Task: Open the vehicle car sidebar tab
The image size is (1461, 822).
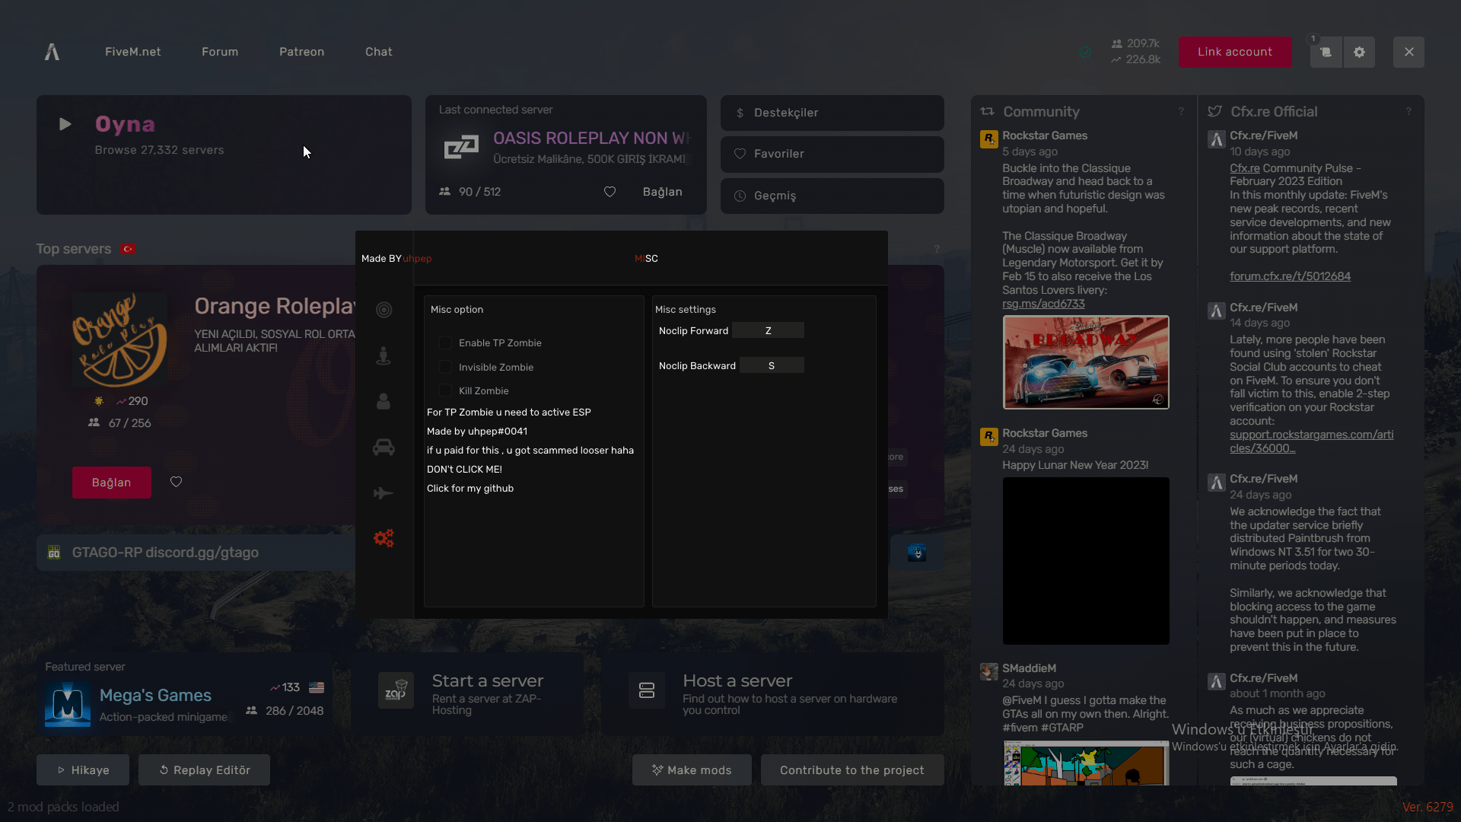Action: (384, 447)
